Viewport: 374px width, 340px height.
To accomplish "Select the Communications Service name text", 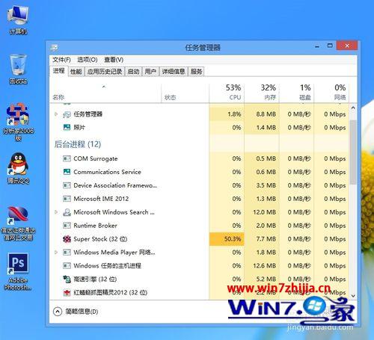I will click(107, 172).
